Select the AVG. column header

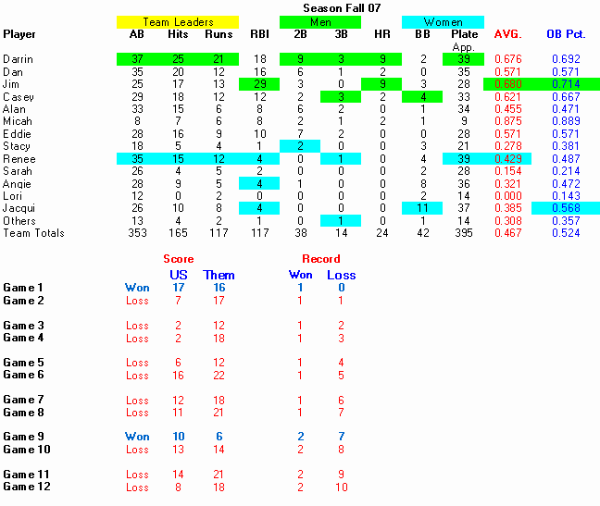point(507,34)
